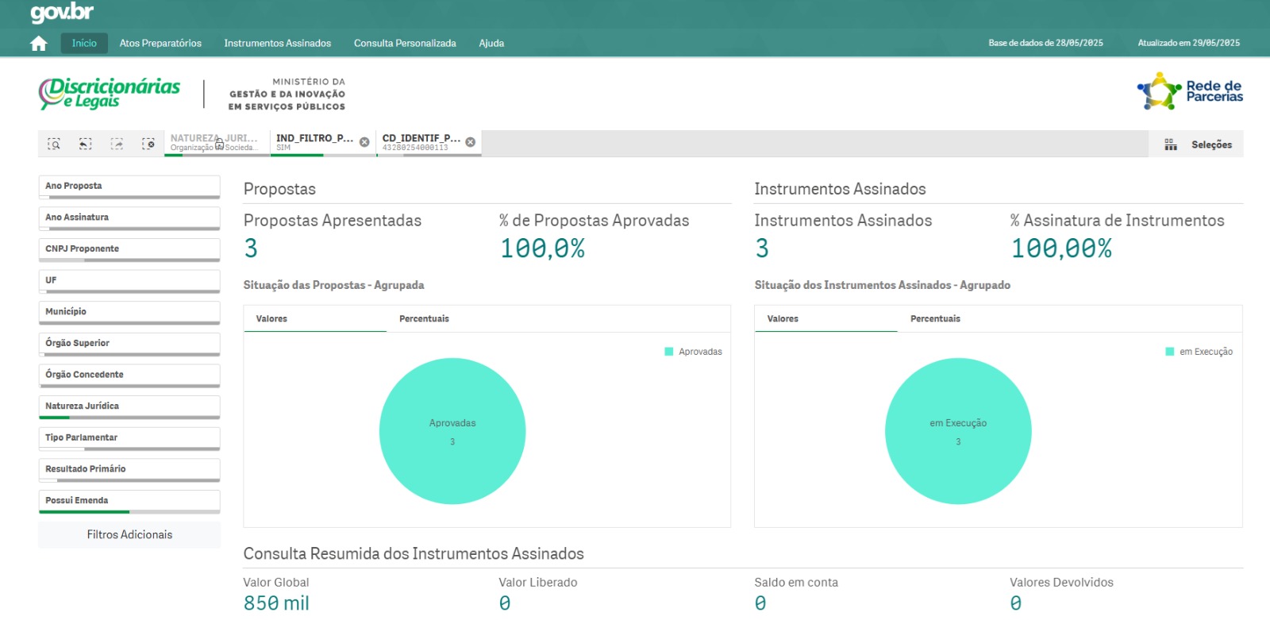1270x620 pixels.
Task: Click lock icon on NATUREZA_JURI selection
Action: (219, 144)
